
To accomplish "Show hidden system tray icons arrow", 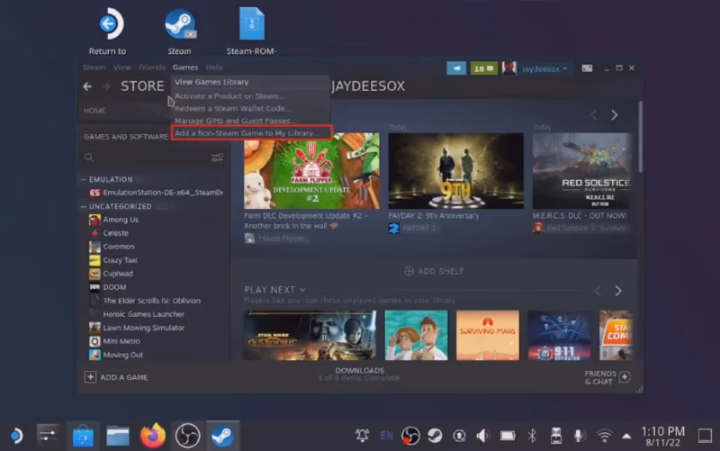I will point(625,436).
